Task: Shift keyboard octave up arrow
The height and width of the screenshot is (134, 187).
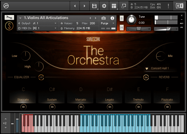Action: (5, 119)
